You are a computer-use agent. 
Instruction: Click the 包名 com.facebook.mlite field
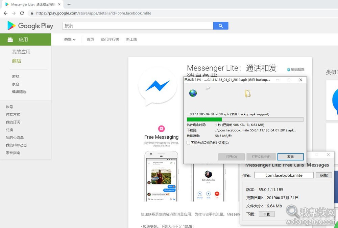coord(284,175)
